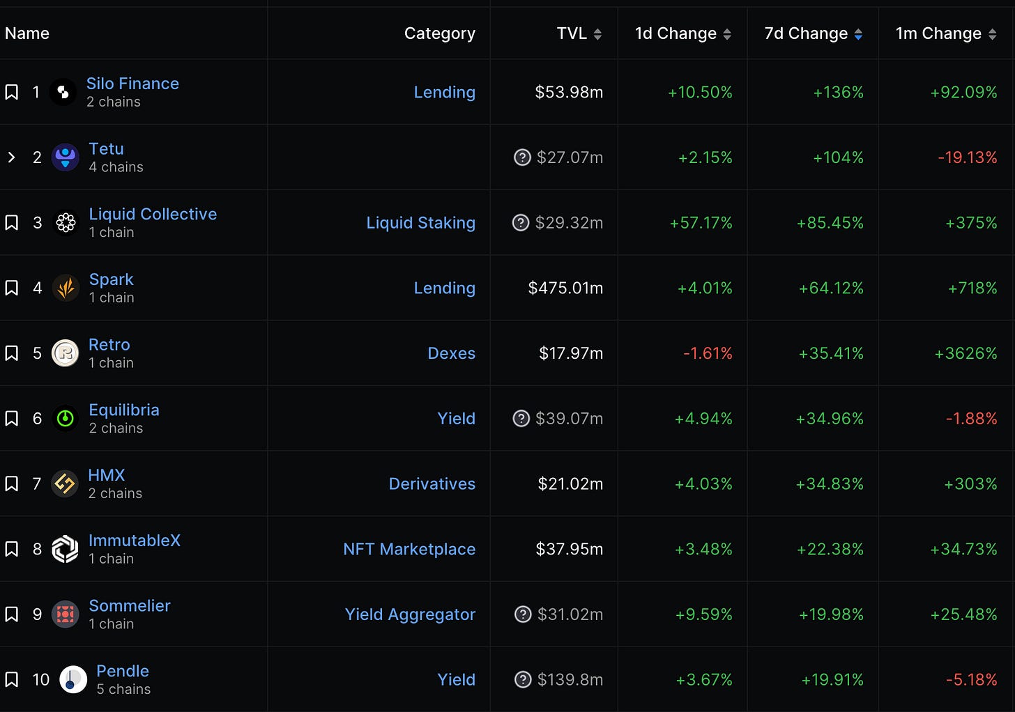This screenshot has width=1015, height=712.
Task: Open the Derivatives category link
Action: click(x=432, y=483)
